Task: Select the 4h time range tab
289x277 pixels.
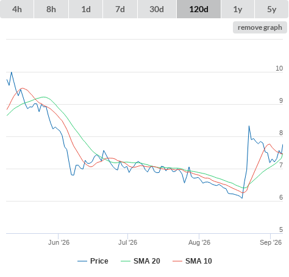Action: tap(17, 9)
